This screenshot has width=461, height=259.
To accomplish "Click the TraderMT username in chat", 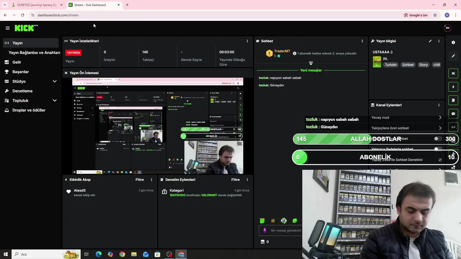I will [282, 51].
